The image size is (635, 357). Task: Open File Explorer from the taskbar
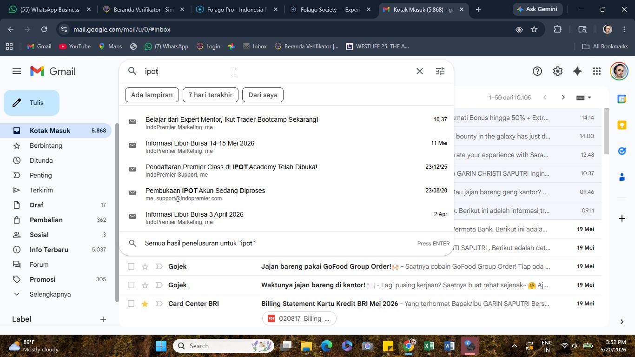pyautogui.click(x=306, y=346)
